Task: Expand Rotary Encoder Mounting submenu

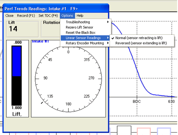Action: (85, 43)
